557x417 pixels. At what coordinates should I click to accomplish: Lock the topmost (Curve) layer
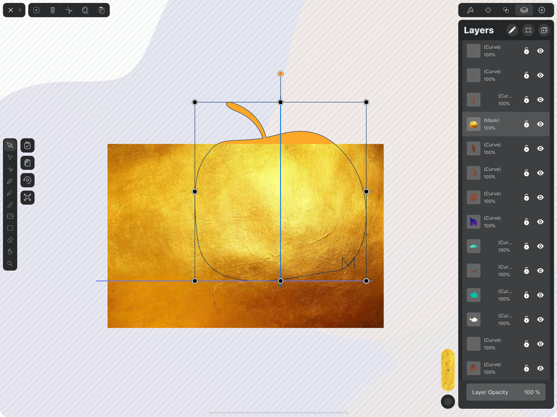pyautogui.click(x=526, y=51)
